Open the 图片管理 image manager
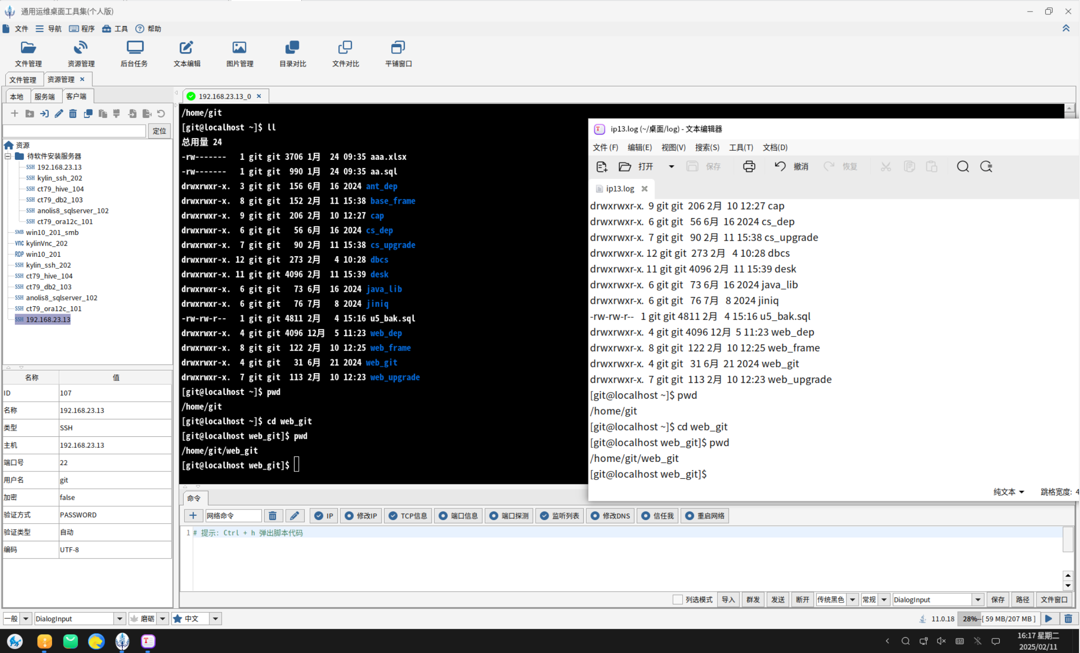The image size is (1080, 653). tap(239, 53)
